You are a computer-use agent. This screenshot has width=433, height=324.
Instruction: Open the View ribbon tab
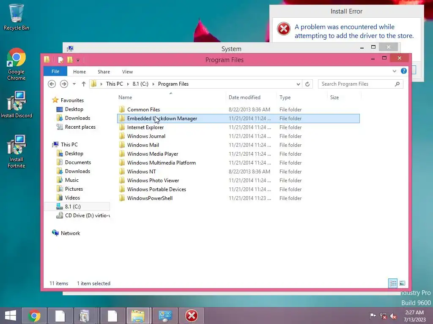coord(127,72)
